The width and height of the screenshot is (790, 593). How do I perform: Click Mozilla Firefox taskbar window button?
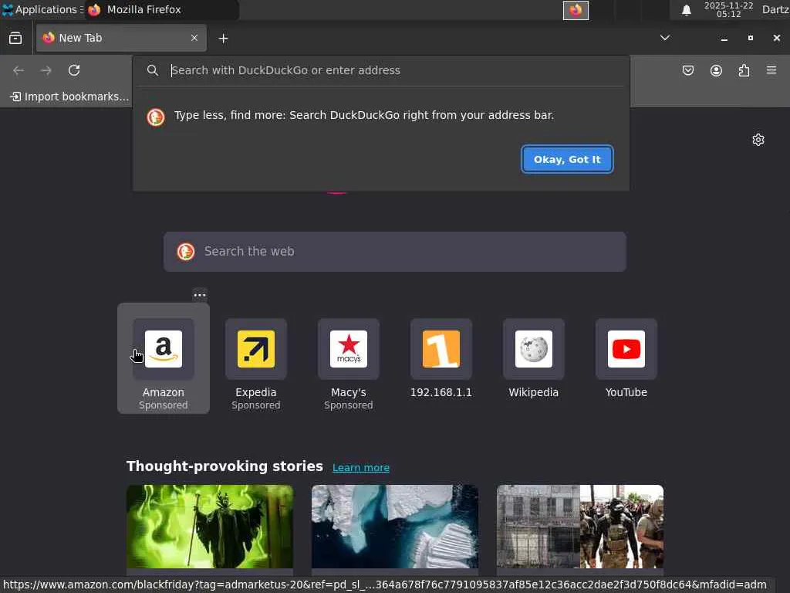click(x=161, y=9)
